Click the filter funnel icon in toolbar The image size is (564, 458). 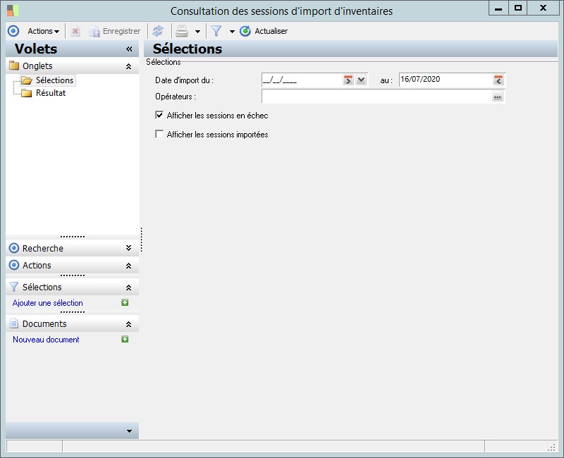(216, 31)
